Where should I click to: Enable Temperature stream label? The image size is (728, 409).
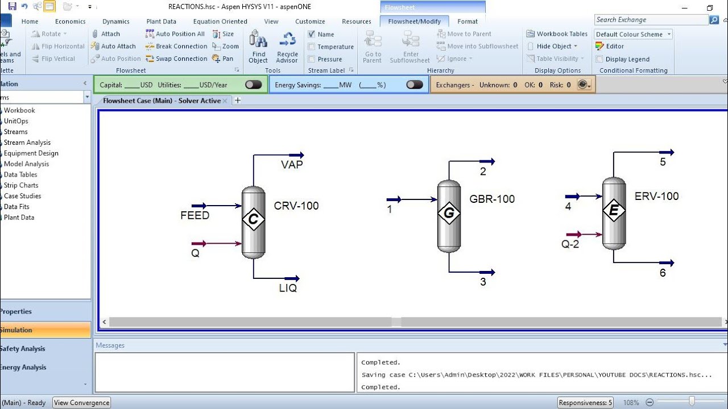click(311, 47)
